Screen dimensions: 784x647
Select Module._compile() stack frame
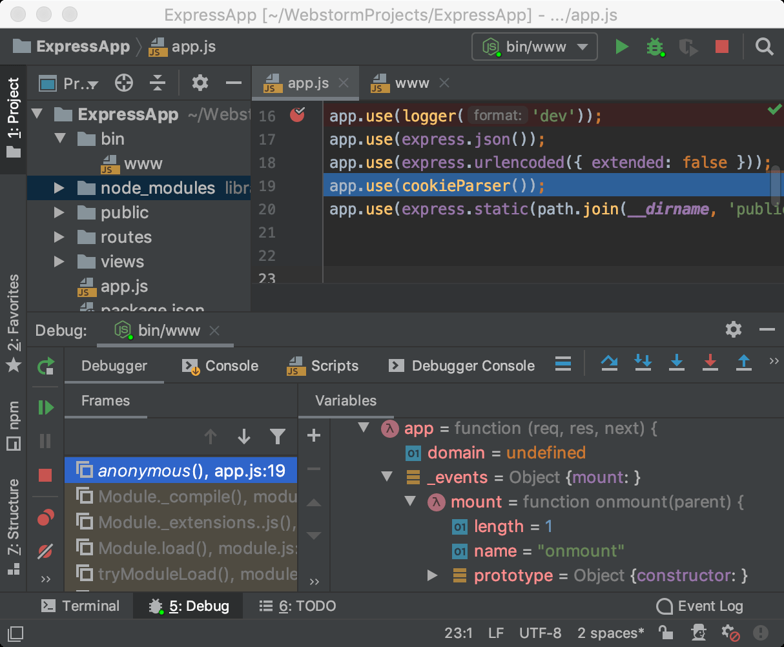pyautogui.click(x=181, y=497)
